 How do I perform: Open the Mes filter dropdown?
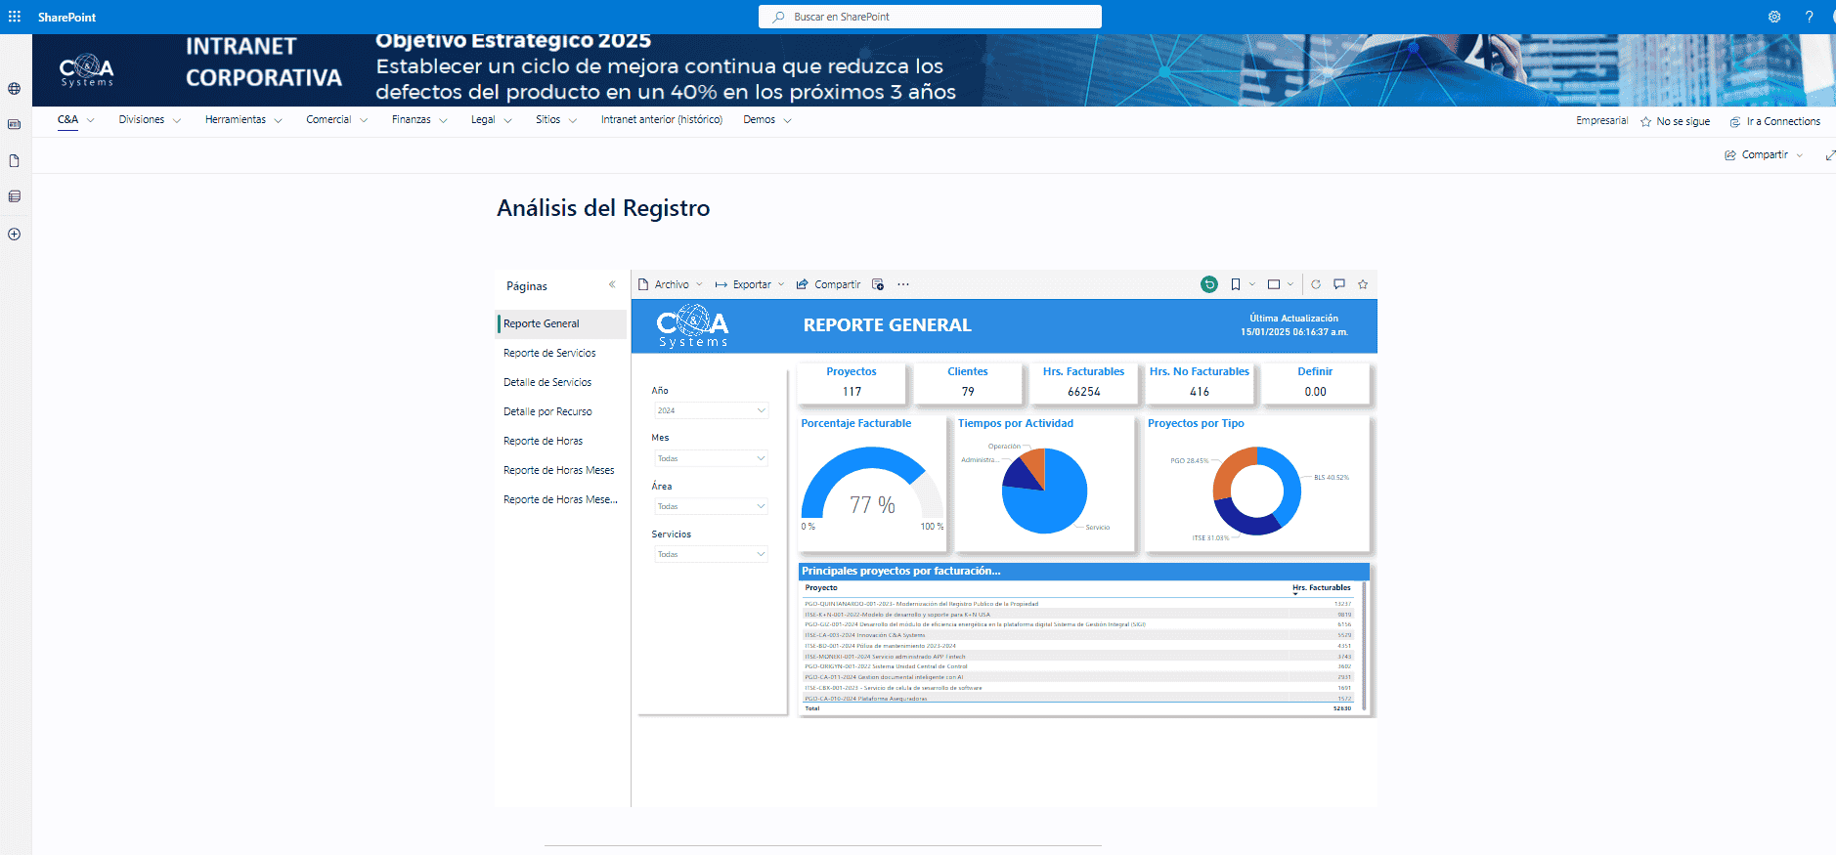pyautogui.click(x=711, y=458)
